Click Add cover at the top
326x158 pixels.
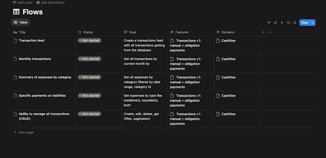point(23,2)
